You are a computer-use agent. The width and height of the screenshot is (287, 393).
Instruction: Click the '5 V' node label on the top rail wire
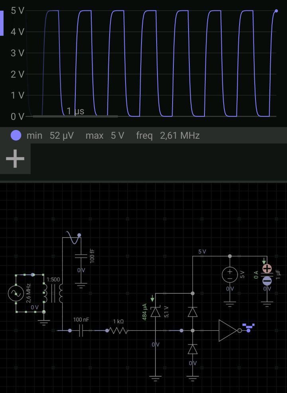[202, 252]
